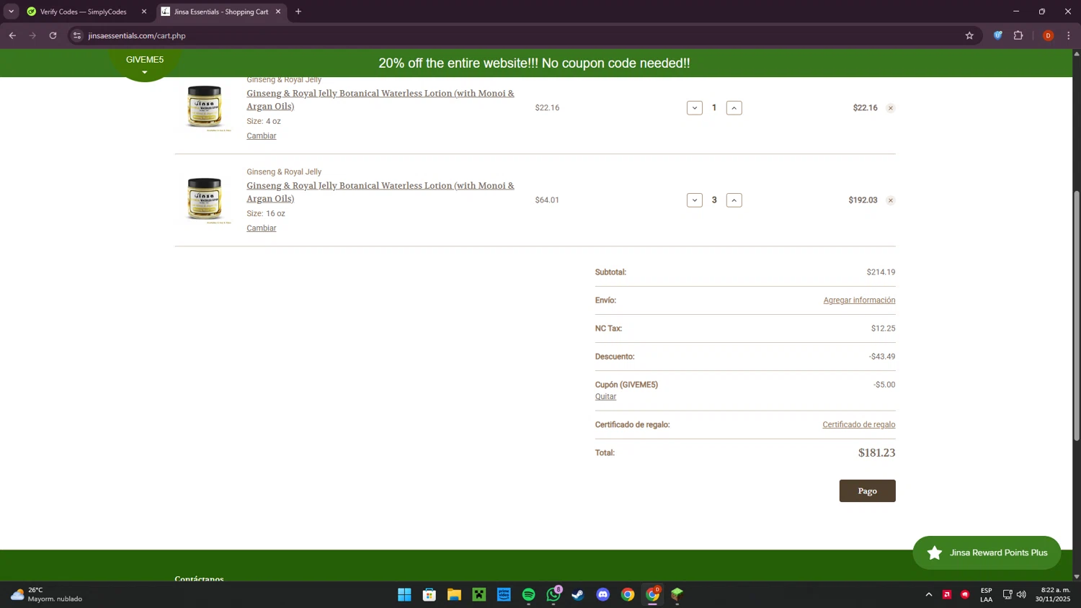Open the clock showing 8:22 a. m.
This screenshot has width=1081, height=608.
[1053, 594]
